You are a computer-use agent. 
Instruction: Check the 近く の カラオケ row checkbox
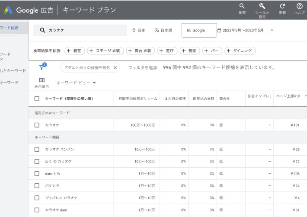coord(37,161)
